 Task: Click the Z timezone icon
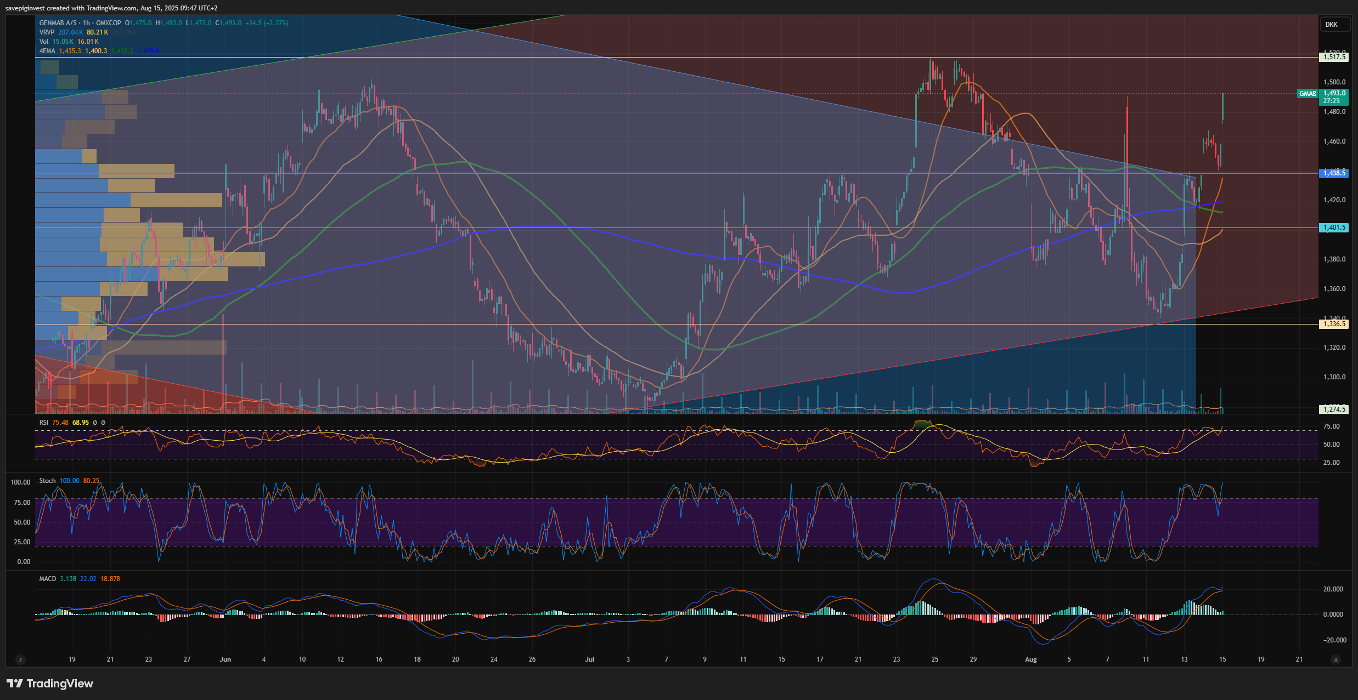point(20,660)
